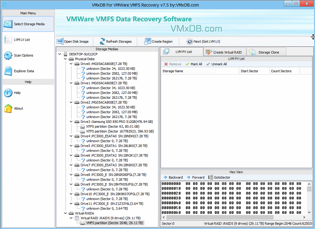Select Drive5 PC3000_ESATA1 SN:28L8K0

tap(114, 146)
